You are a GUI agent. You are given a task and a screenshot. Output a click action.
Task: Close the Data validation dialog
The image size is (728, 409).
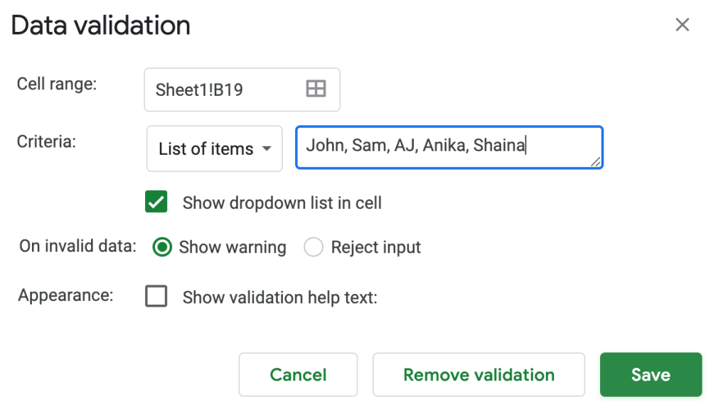pyautogui.click(x=682, y=25)
